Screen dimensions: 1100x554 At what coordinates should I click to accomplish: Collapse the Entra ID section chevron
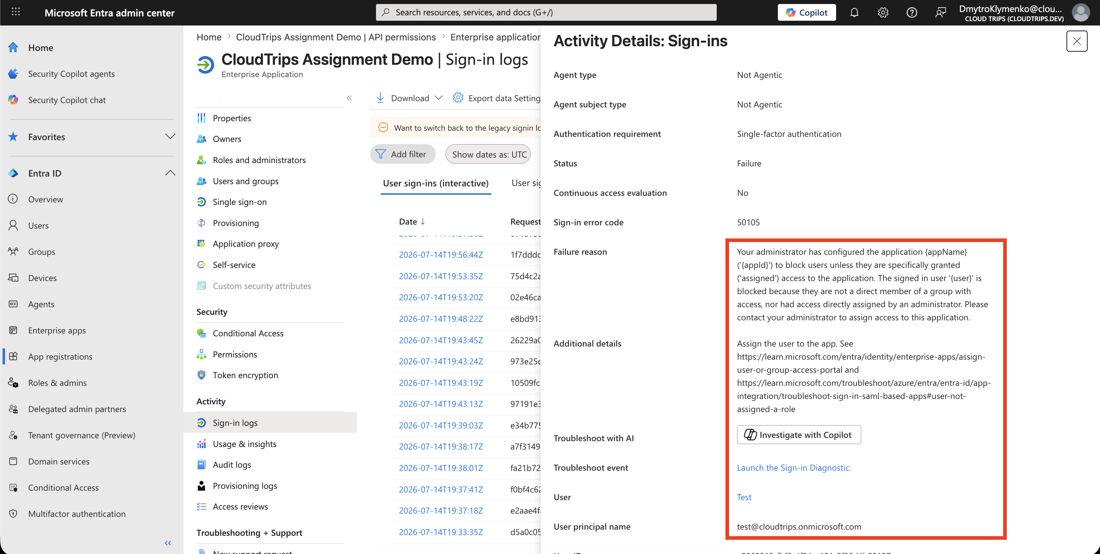coord(170,173)
